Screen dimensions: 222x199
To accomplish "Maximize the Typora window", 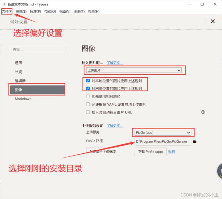I will (202, 4).
